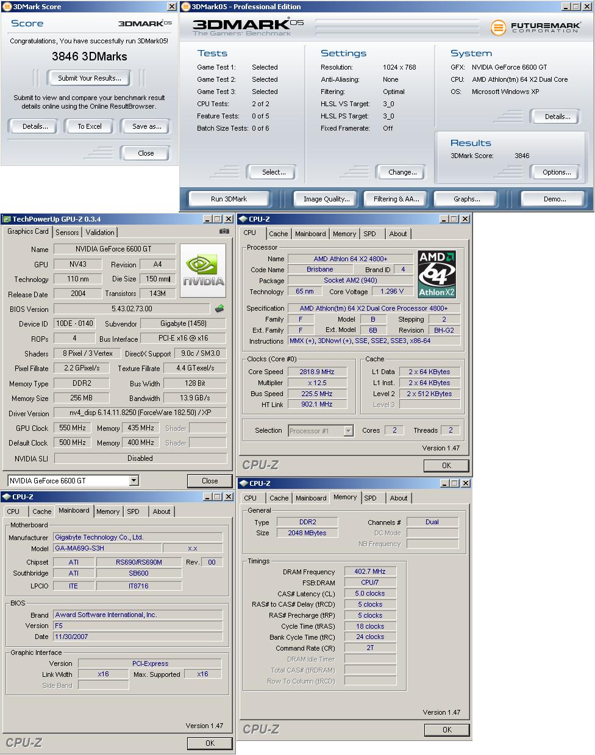Open SPD tab in CPU-Z processor window

pos(370,234)
